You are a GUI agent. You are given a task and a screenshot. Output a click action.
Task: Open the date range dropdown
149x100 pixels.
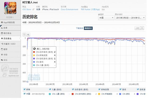pos(130,18)
